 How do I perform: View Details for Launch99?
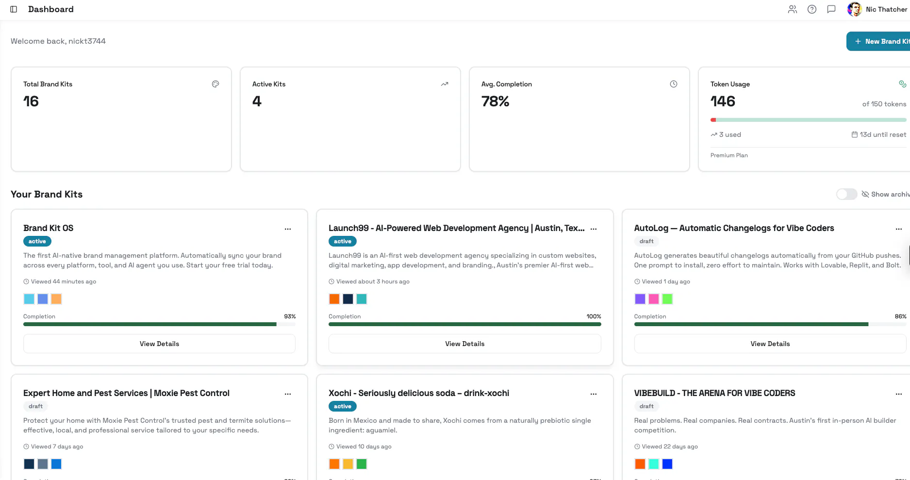(x=465, y=344)
